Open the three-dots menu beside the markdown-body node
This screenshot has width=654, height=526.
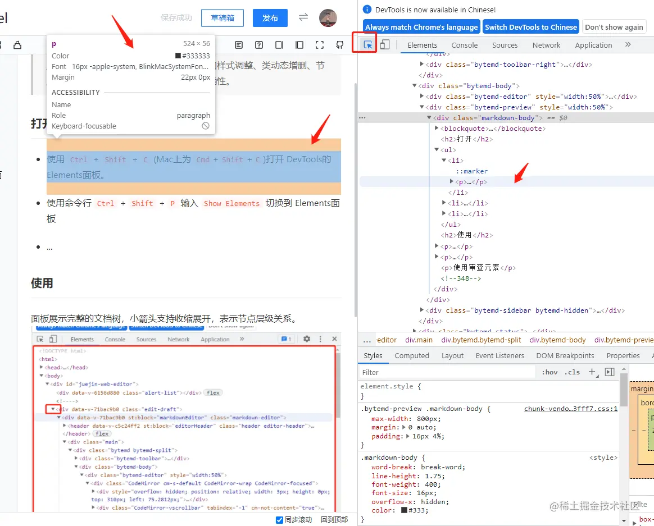coord(362,117)
